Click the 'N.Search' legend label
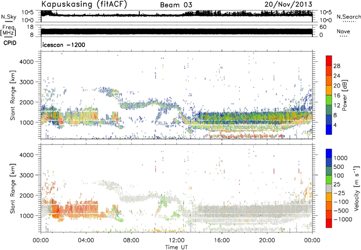Screen dimensions: 361x250 348,17
